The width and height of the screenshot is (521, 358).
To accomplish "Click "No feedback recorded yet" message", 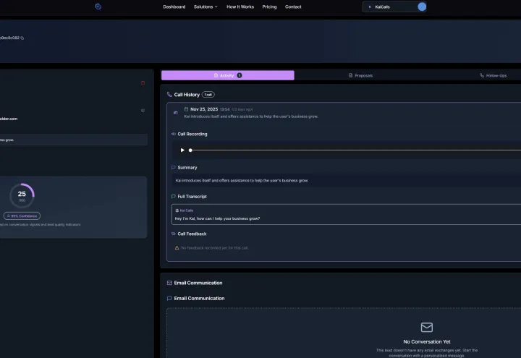I will (215, 248).
